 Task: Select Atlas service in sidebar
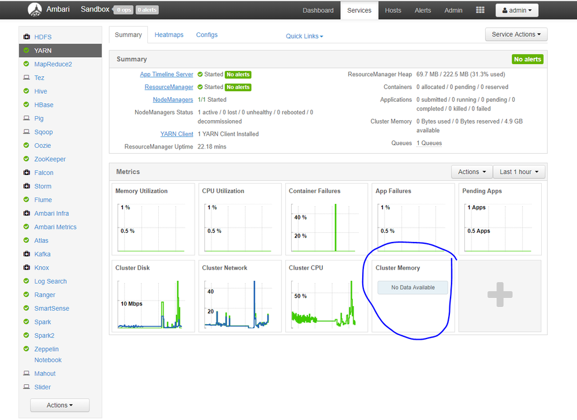(x=41, y=240)
